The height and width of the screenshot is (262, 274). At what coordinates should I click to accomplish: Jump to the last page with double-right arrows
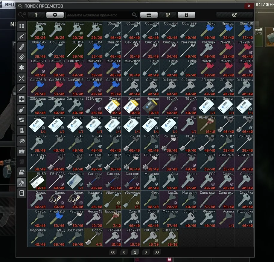tap(157, 252)
